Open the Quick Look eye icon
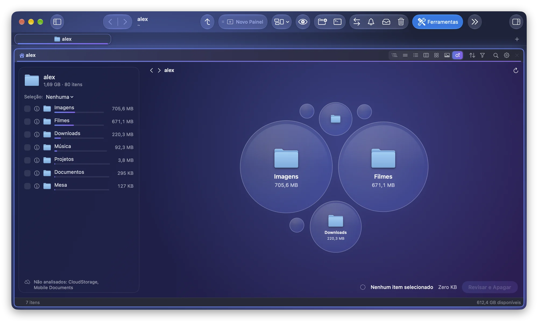This screenshot has height=321, width=538. click(303, 22)
